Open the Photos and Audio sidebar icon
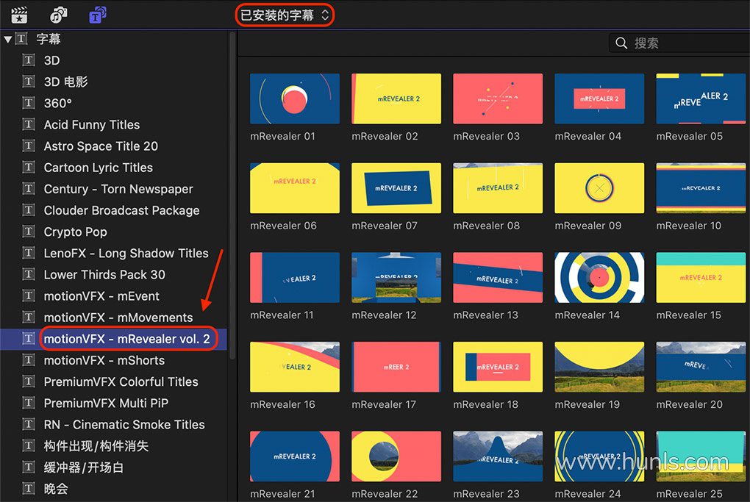Screen dimensions: 750x502 (58, 15)
